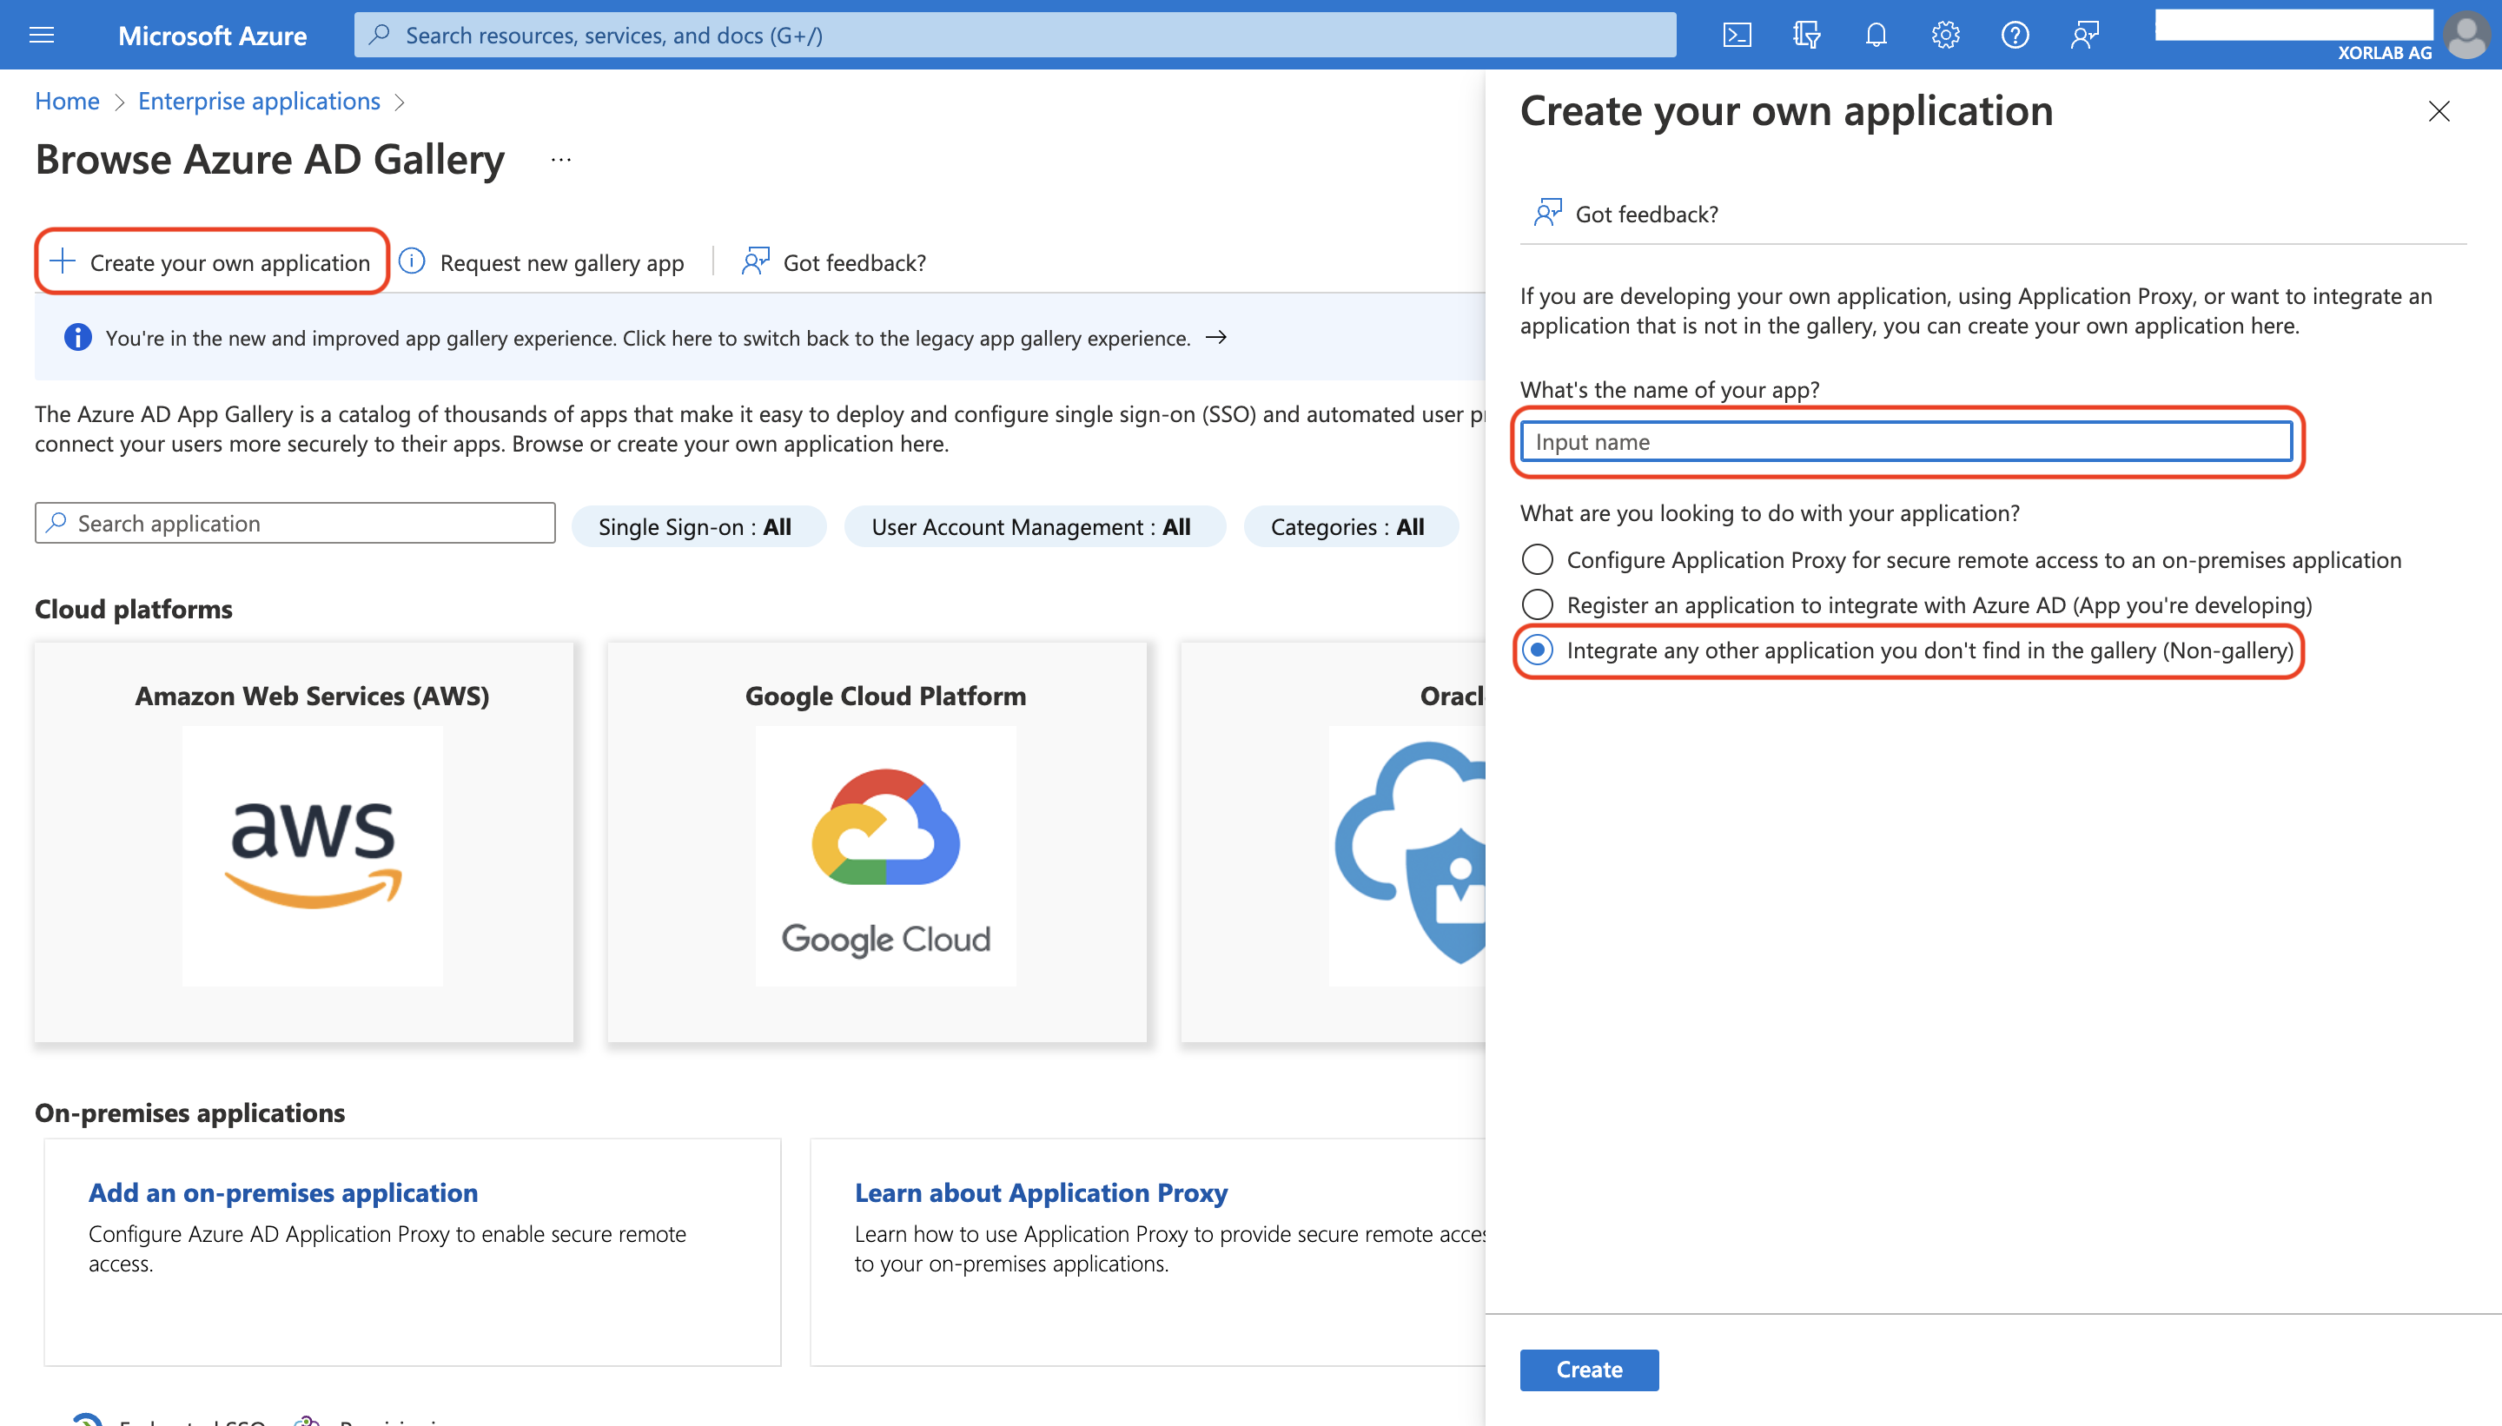Click gallery toolbar feedback person icon
Image resolution: width=2502 pixels, height=1426 pixels.
pos(755,261)
